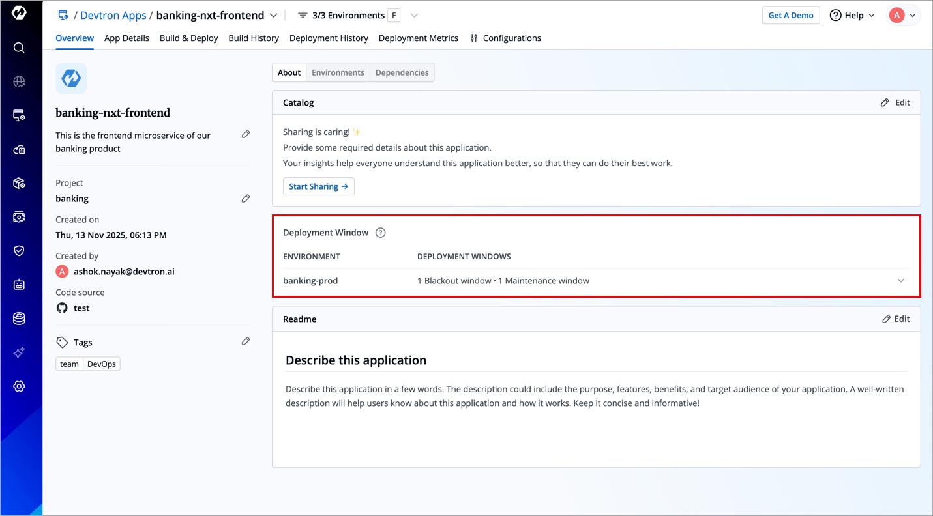Open the Help dropdown menu

coord(852,16)
